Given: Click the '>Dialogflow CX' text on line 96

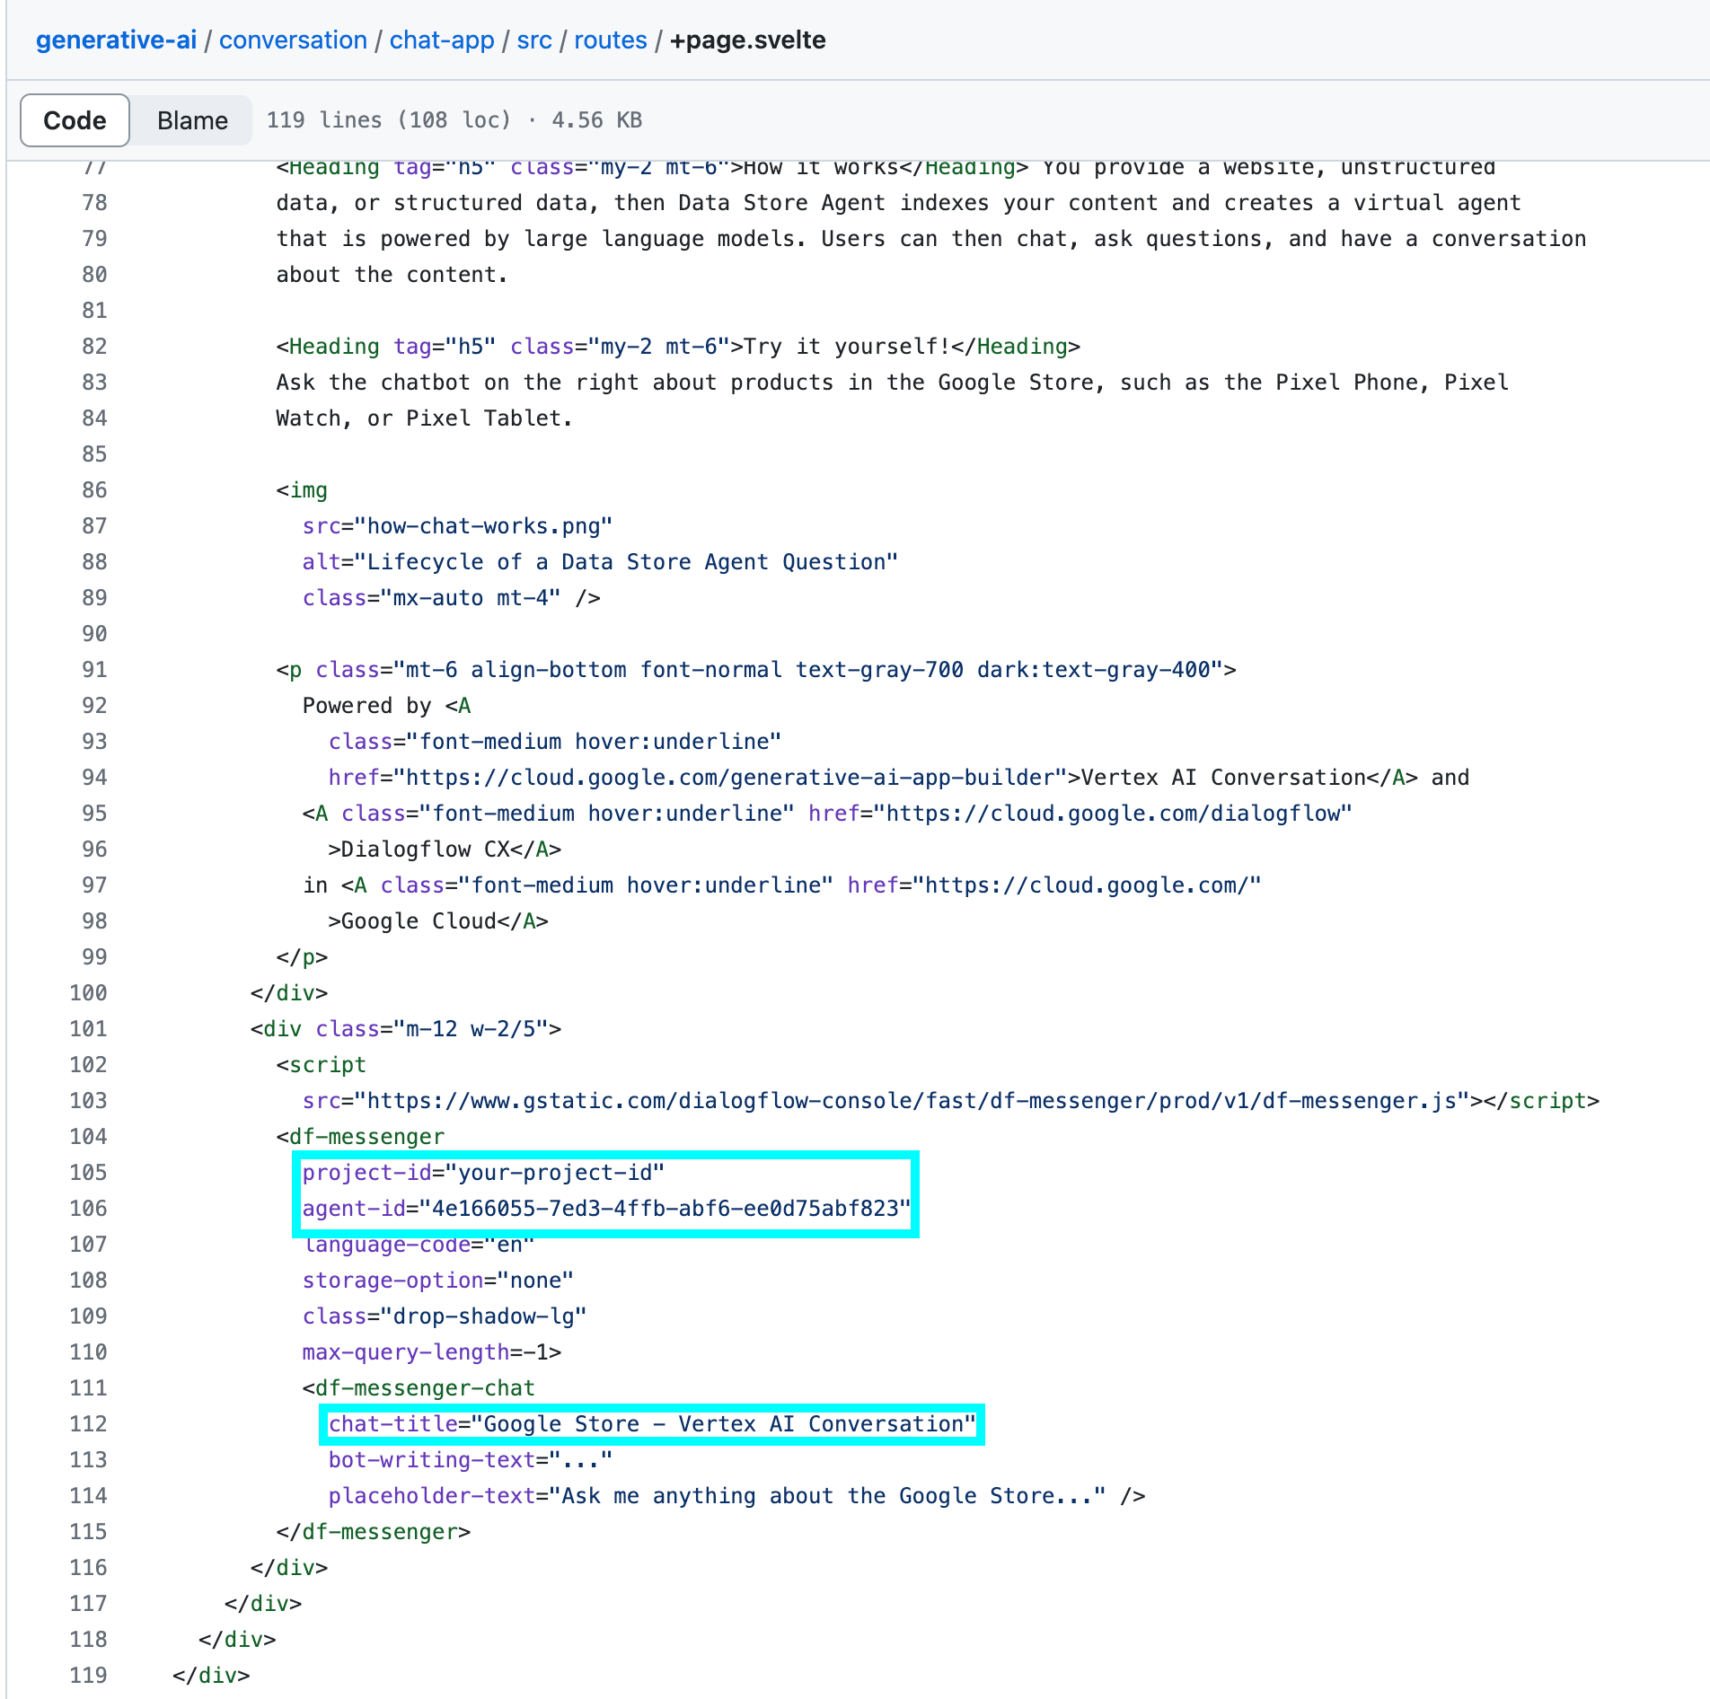Looking at the screenshot, I should click(419, 849).
